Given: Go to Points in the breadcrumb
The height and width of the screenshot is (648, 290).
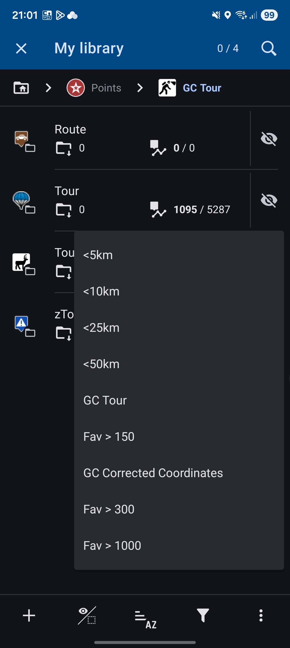Looking at the screenshot, I should [94, 88].
